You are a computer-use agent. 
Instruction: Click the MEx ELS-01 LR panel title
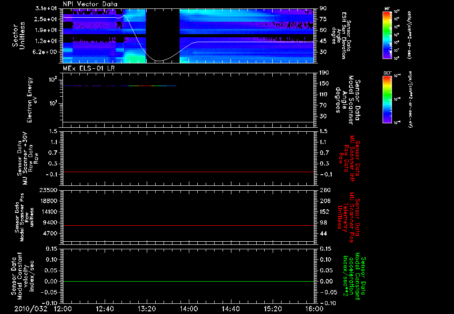click(x=89, y=68)
